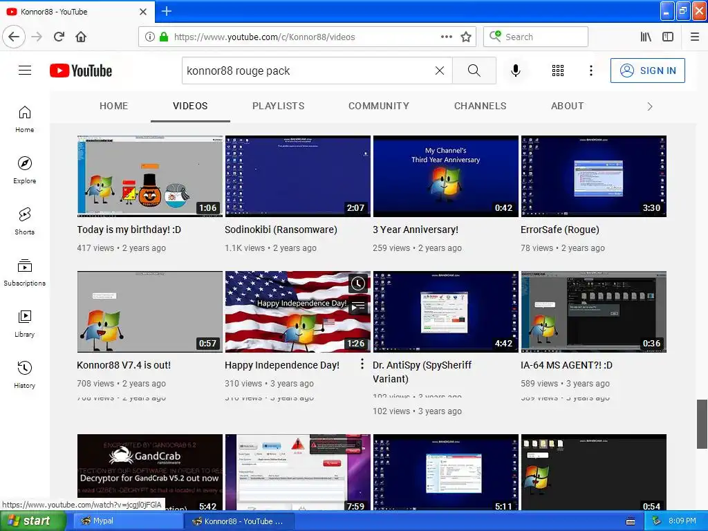
Task: Open Shorts in the YouTube sidebar
Action: pos(24,221)
